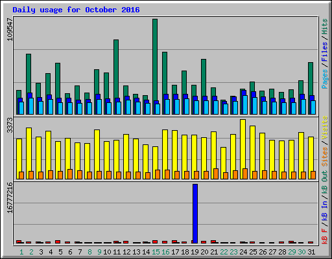
Task: Click the day label 19
Action: (195, 252)
